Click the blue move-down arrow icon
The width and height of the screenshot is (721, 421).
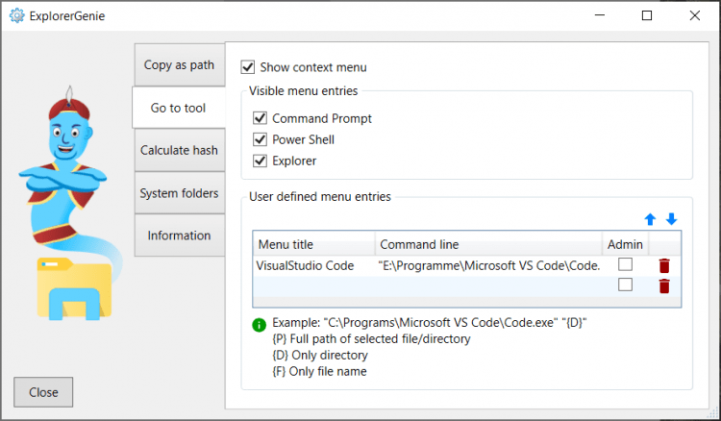click(x=671, y=219)
